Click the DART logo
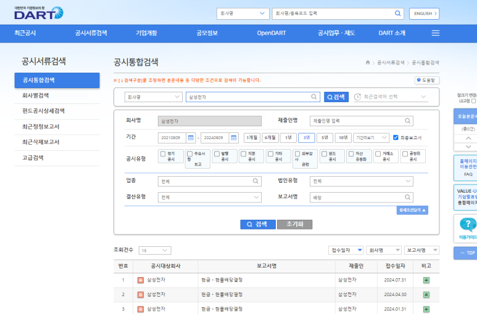The height and width of the screenshot is (314, 477). pos(39,13)
